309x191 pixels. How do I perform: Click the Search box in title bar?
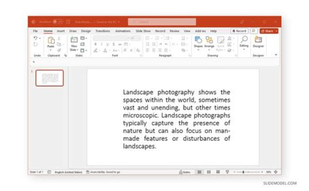[162, 22]
